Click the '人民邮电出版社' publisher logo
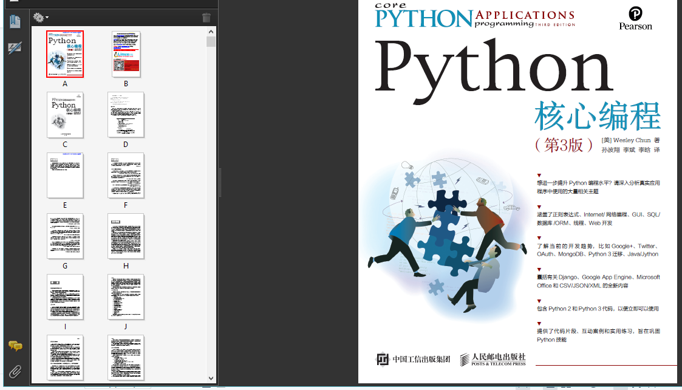The width and height of the screenshot is (682, 390). (493, 359)
